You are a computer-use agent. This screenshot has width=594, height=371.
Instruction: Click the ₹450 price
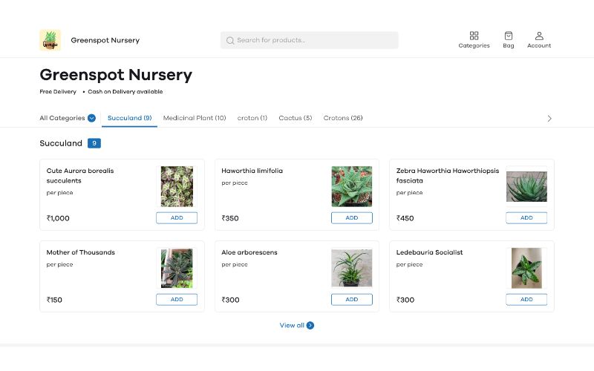(x=405, y=218)
